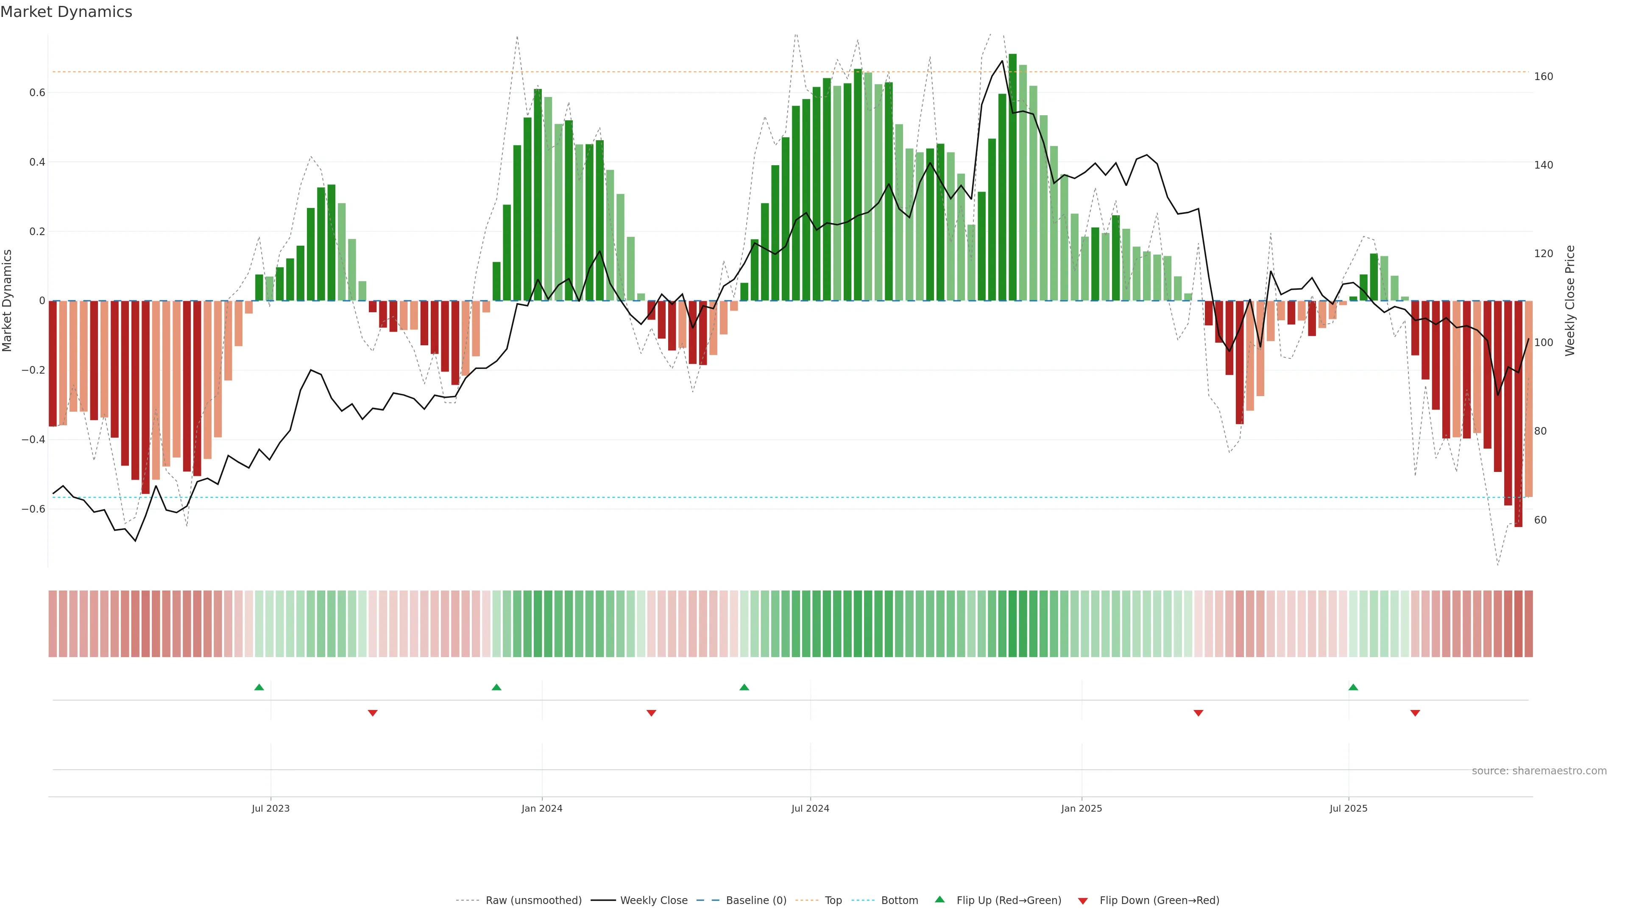Image resolution: width=1628 pixels, height=915 pixels.
Task: Click the flip-up triangle near Jul 2023
Action: point(259,687)
